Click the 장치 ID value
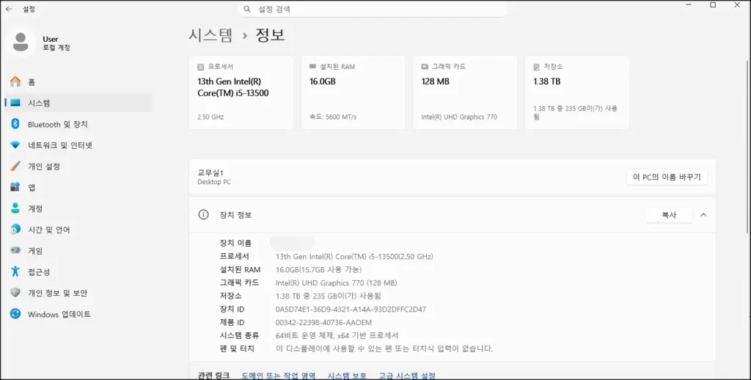751x380 pixels. pyautogui.click(x=351, y=309)
